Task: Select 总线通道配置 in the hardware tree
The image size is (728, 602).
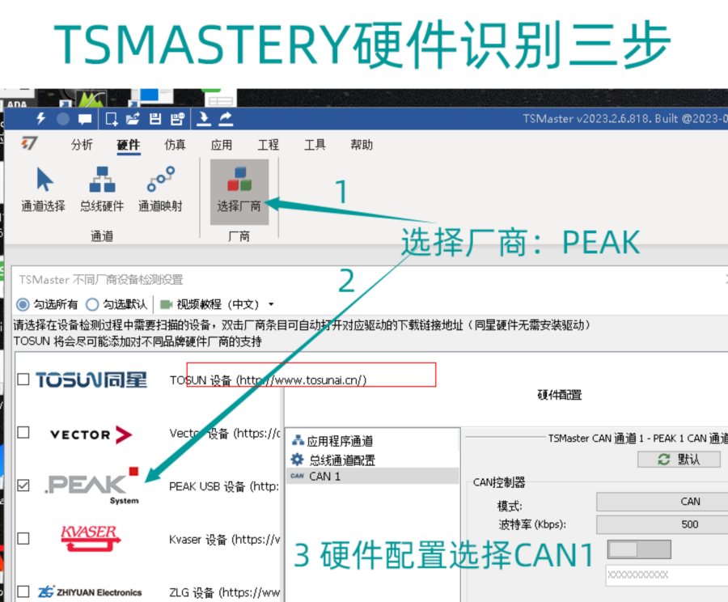Action: 332,460
